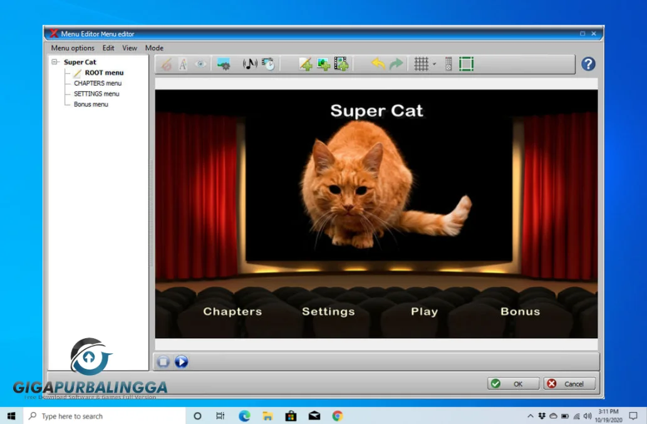
Task: Open the menu audio music note icon
Action: coord(250,64)
